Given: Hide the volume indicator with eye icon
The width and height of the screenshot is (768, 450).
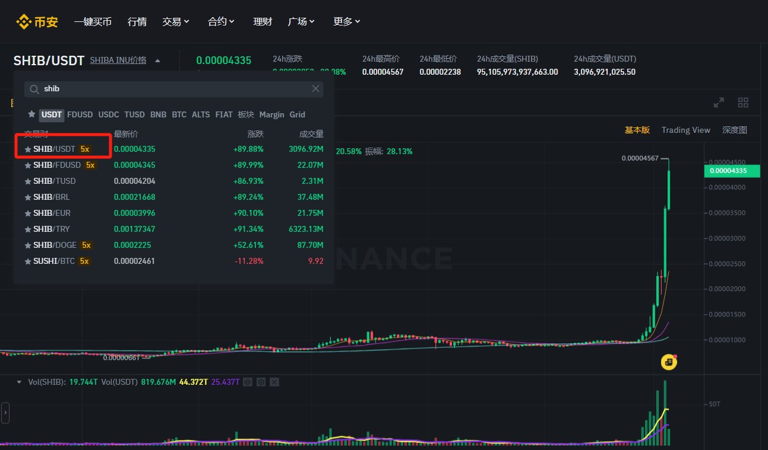Looking at the screenshot, I should pos(248,382).
